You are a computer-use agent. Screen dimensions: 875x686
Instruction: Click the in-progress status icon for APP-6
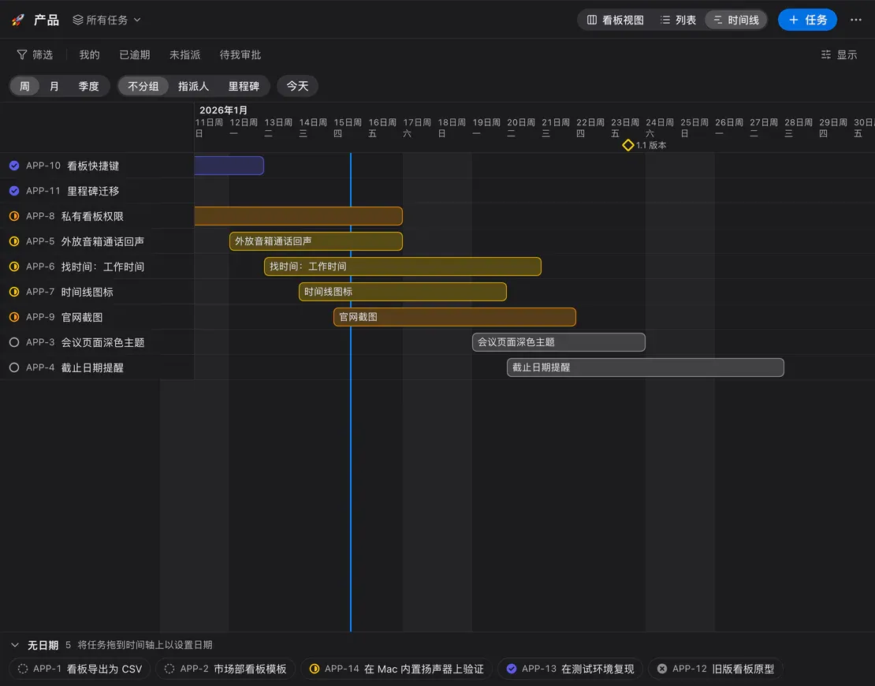(x=14, y=267)
